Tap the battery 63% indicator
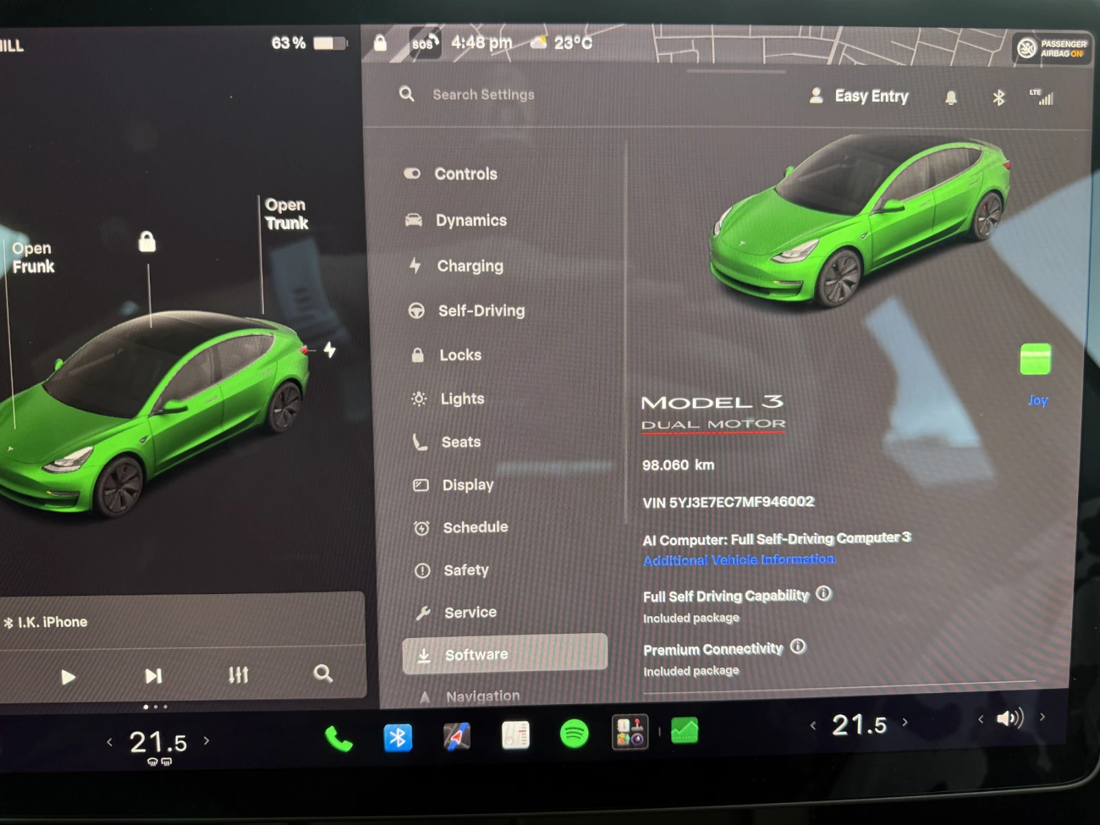Image resolution: width=1100 pixels, height=825 pixels. (x=309, y=43)
